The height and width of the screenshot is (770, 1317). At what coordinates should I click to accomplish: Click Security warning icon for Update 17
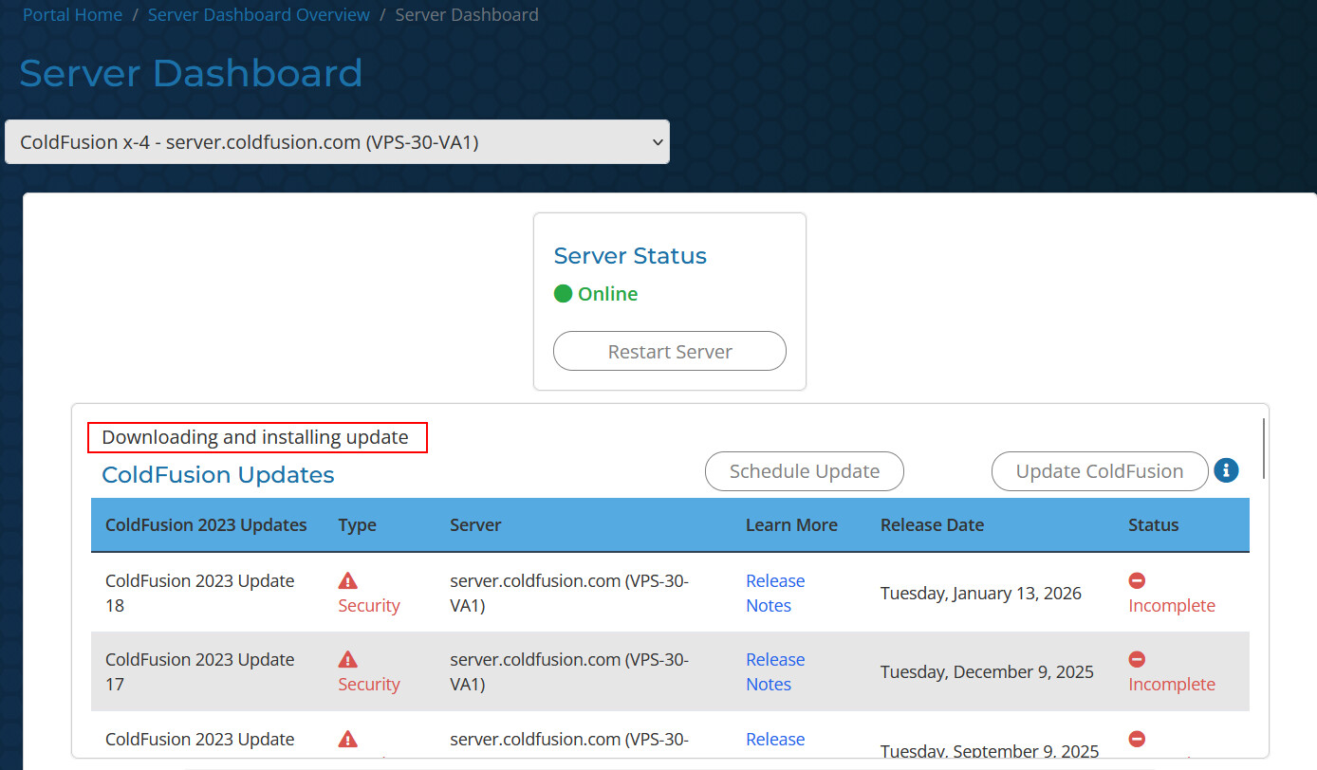(348, 660)
